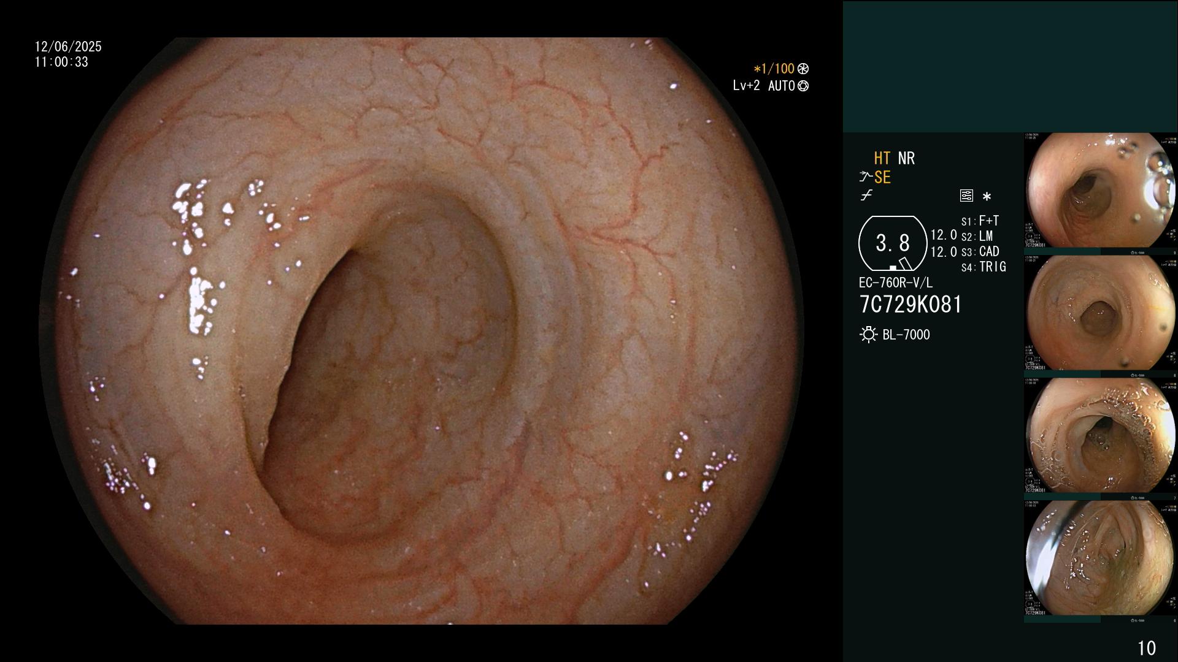Select the NR indicator

click(x=906, y=158)
